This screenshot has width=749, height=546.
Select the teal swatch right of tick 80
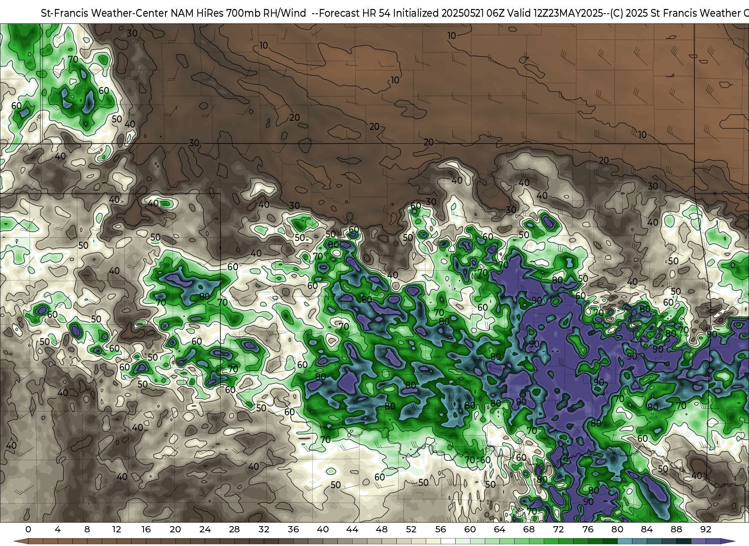point(625,541)
